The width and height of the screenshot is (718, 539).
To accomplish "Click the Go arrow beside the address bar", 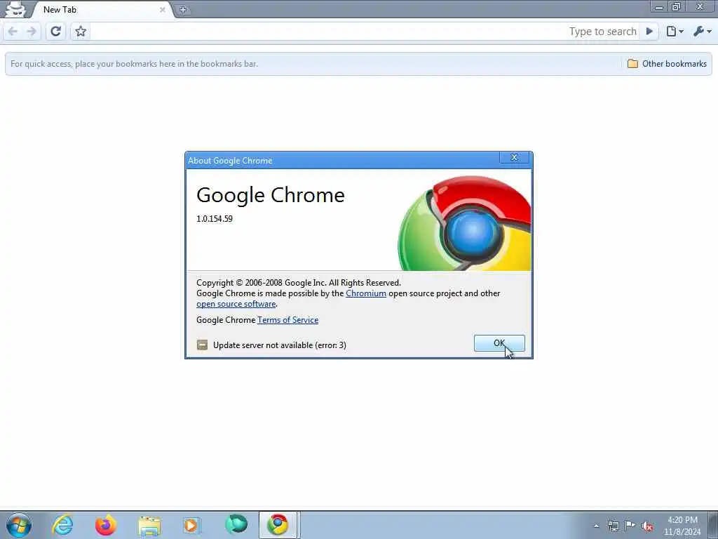I will tap(649, 31).
